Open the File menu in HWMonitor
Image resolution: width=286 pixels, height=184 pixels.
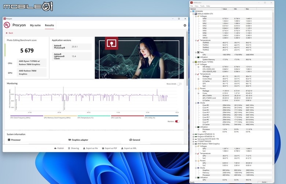point(191,6)
